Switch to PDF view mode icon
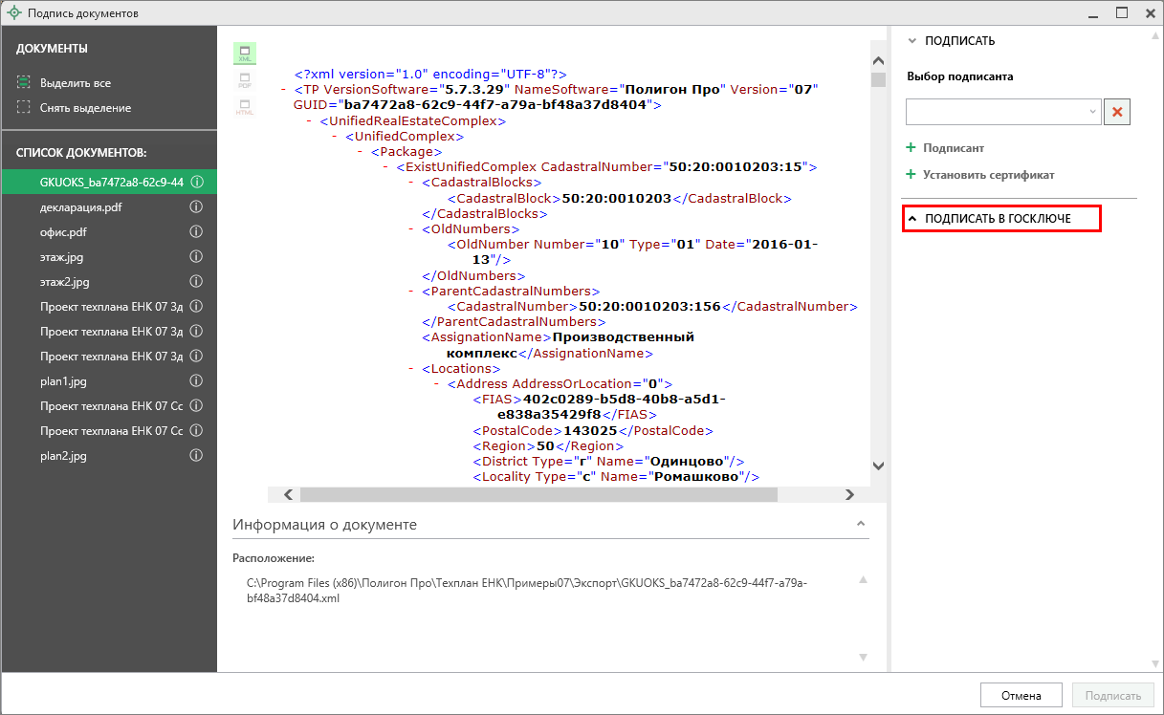 (x=245, y=80)
